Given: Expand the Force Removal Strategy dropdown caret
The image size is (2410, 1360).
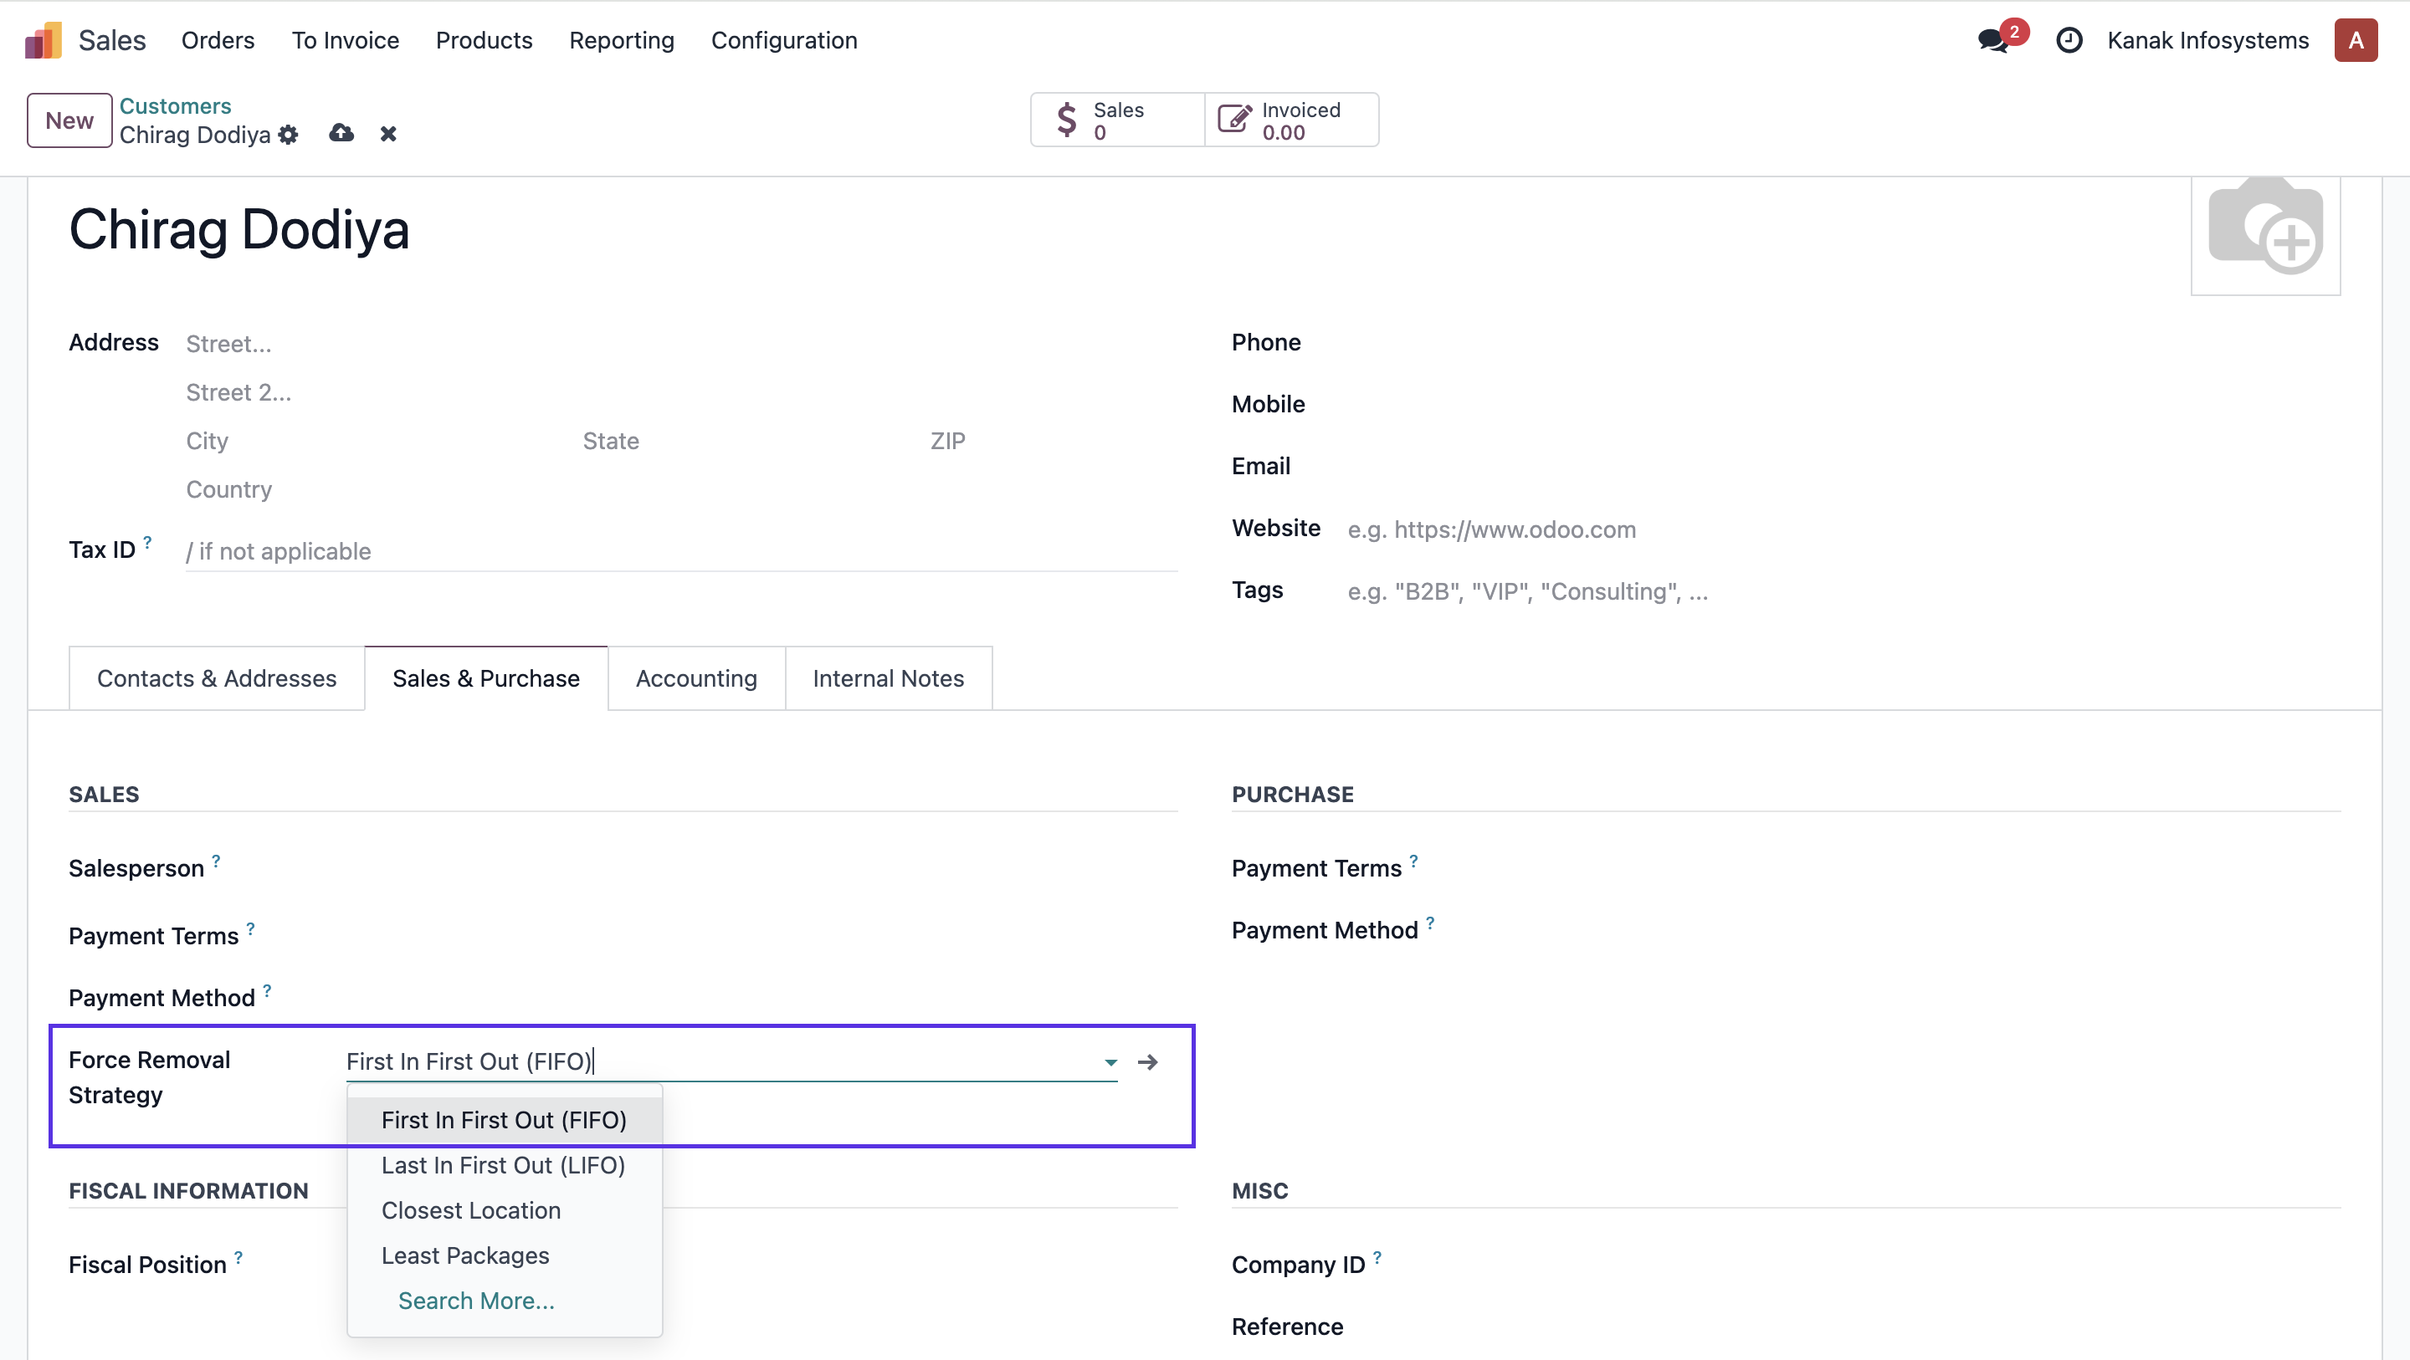Looking at the screenshot, I should (1110, 1062).
